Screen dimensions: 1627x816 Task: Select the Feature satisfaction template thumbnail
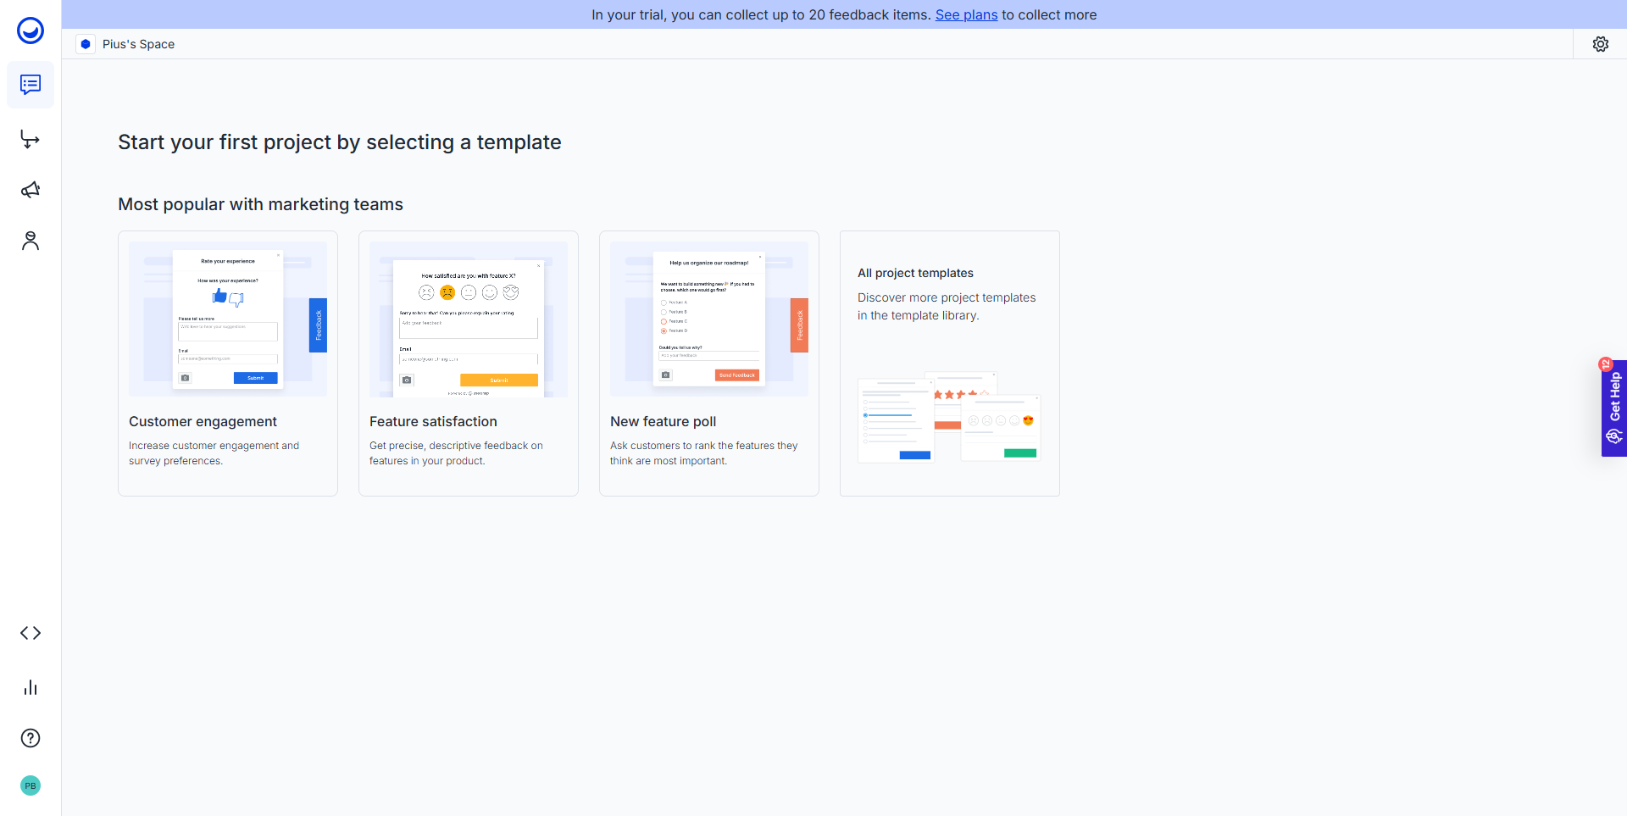click(469, 319)
